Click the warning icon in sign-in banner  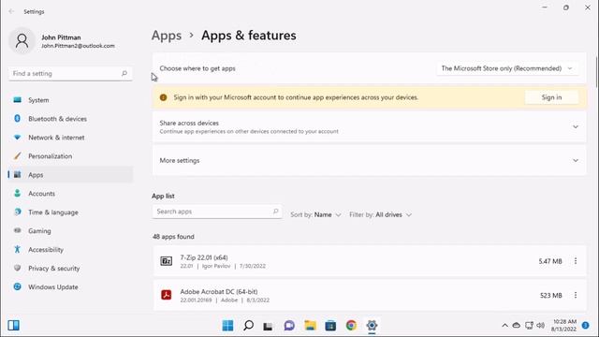(x=163, y=97)
